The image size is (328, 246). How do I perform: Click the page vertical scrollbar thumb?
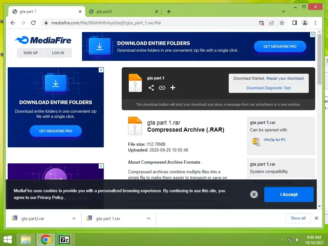(319, 59)
